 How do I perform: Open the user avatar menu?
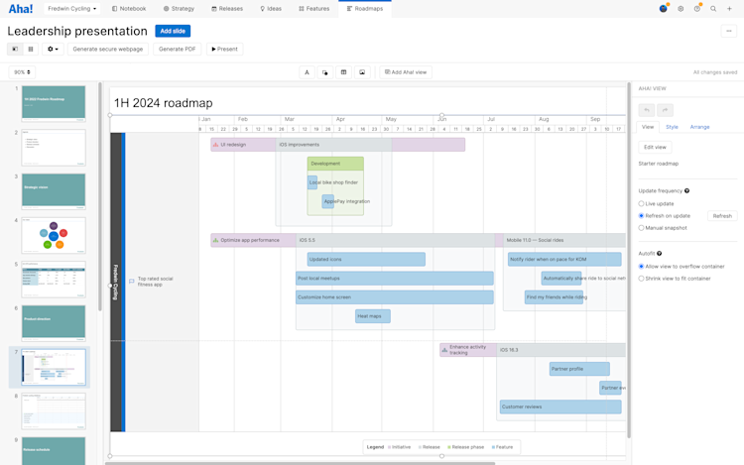click(x=664, y=9)
